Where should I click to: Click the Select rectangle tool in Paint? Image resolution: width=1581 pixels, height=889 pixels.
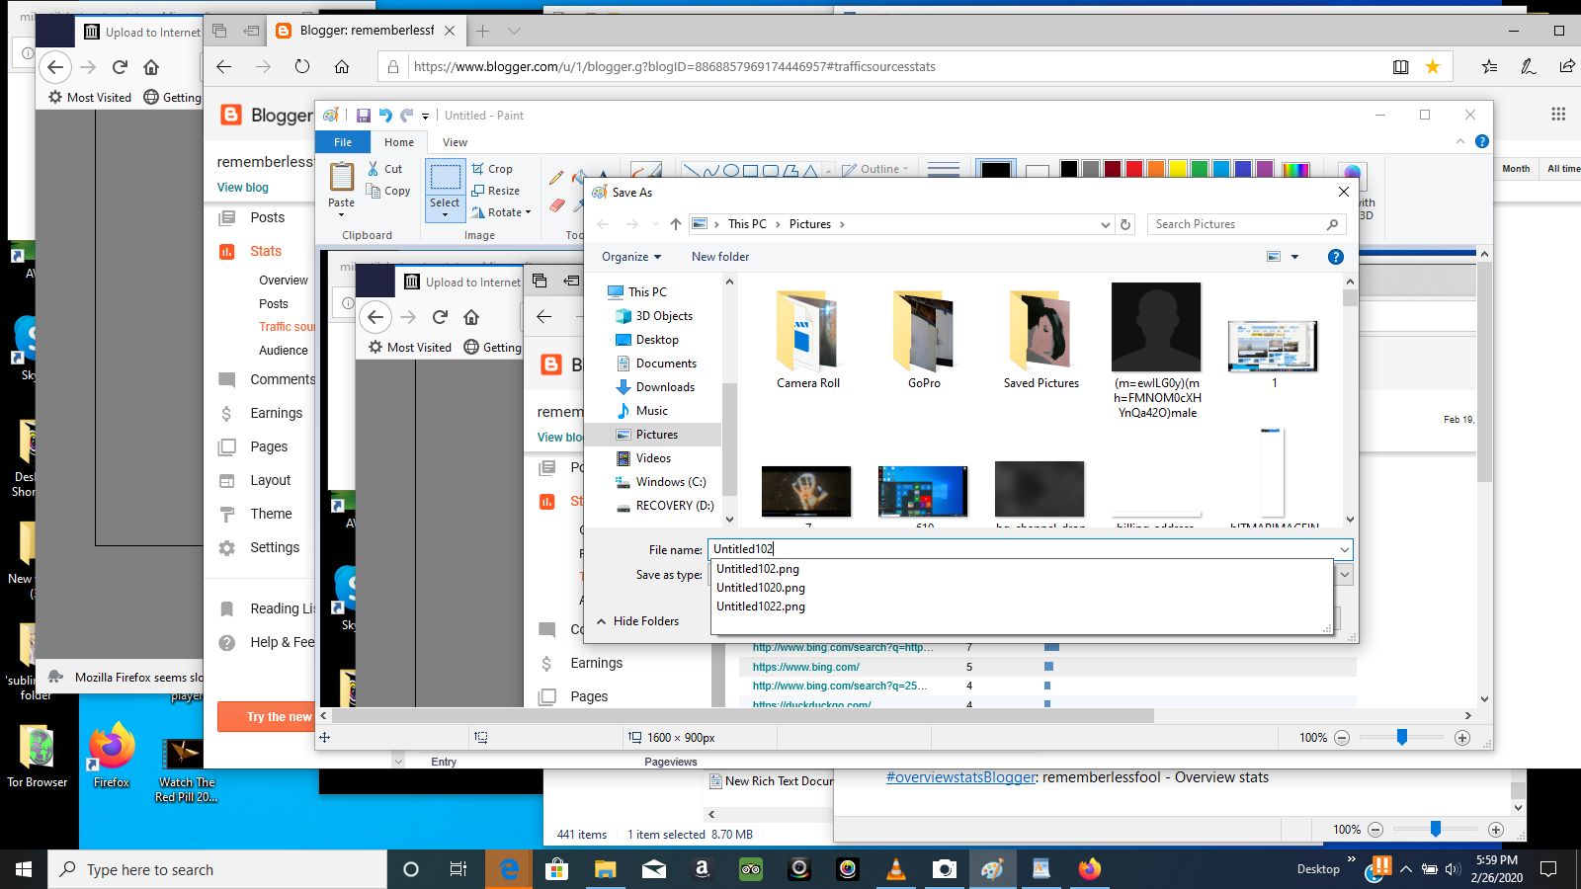[x=445, y=178]
